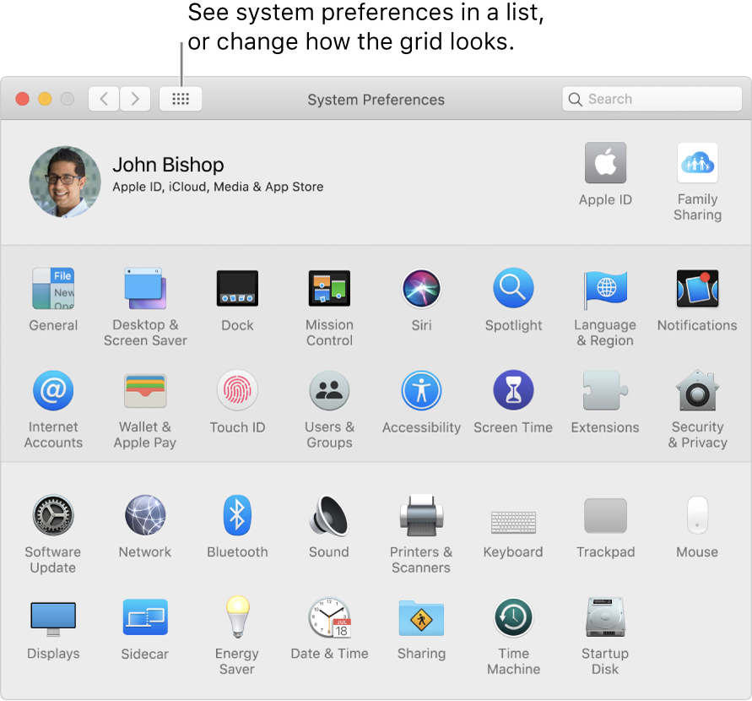Go back using the back arrow
Screen dimensions: 752x701
click(103, 99)
